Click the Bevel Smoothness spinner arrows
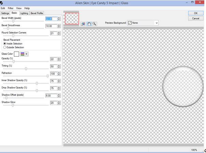Viewport: 206px width, 153px height. (59, 26)
